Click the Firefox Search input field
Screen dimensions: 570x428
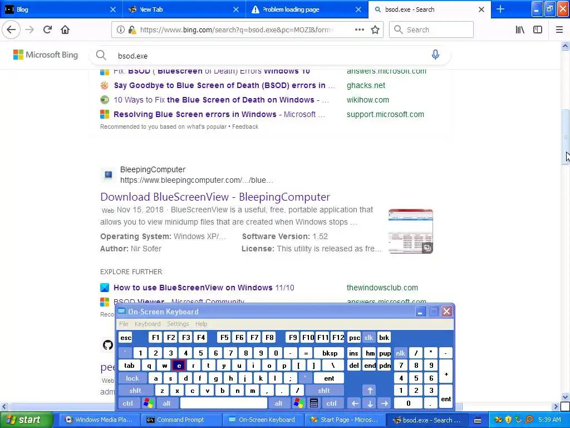click(431, 30)
